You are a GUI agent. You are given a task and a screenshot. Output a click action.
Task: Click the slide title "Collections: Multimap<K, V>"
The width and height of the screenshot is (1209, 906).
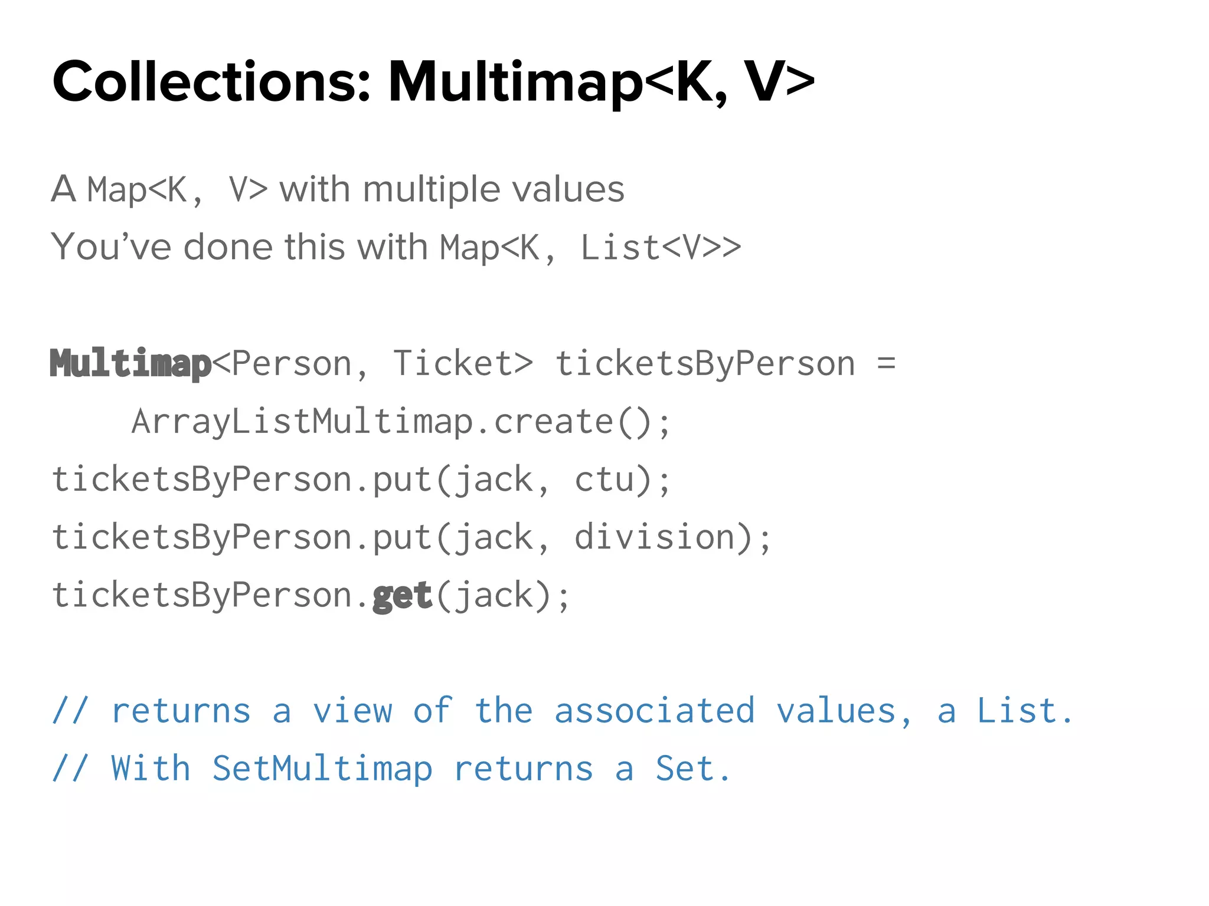pyautogui.click(x=433, y=82)
